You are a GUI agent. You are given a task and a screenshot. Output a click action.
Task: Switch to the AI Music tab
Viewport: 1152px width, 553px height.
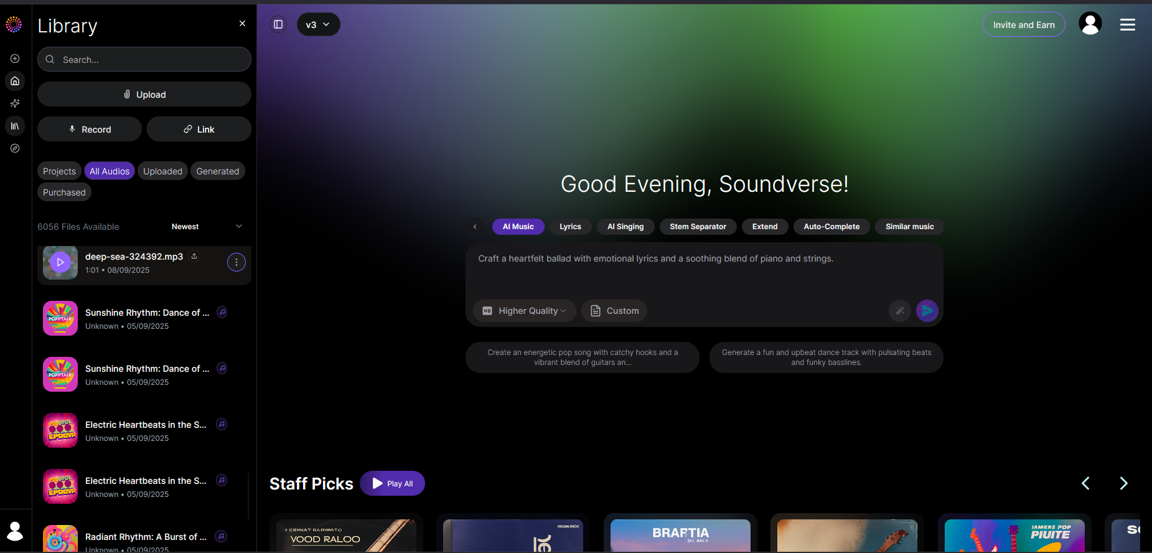(x=518, y=227)
